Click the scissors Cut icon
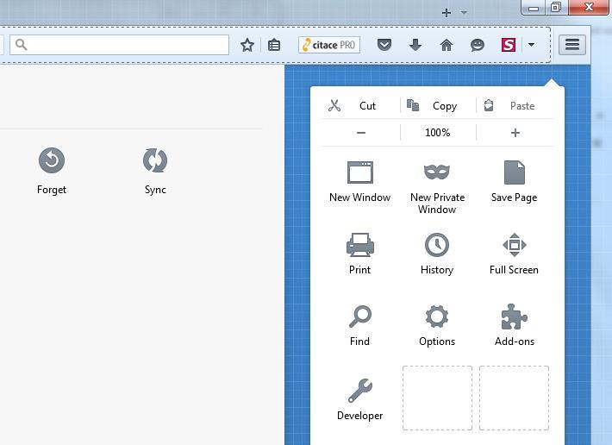Viewport: 612px width, 445px height. pyautogui.click(x=334, y=105)
